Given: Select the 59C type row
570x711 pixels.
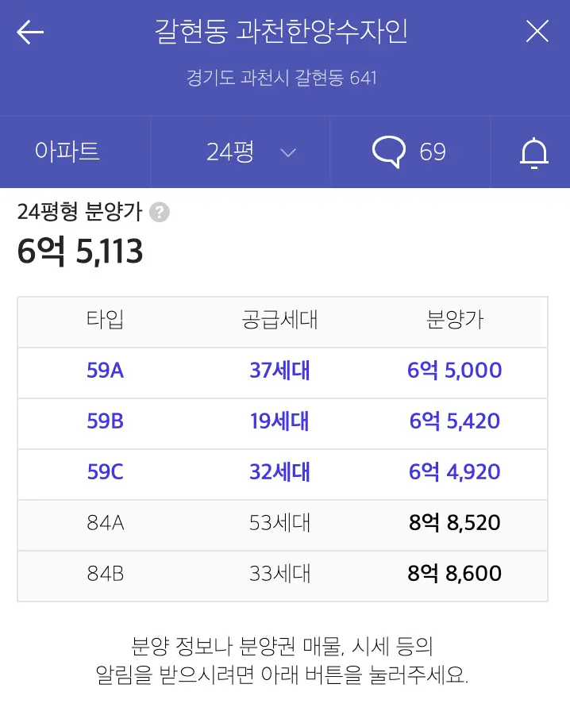Looking at the screenshot, I should click(106, 472).
